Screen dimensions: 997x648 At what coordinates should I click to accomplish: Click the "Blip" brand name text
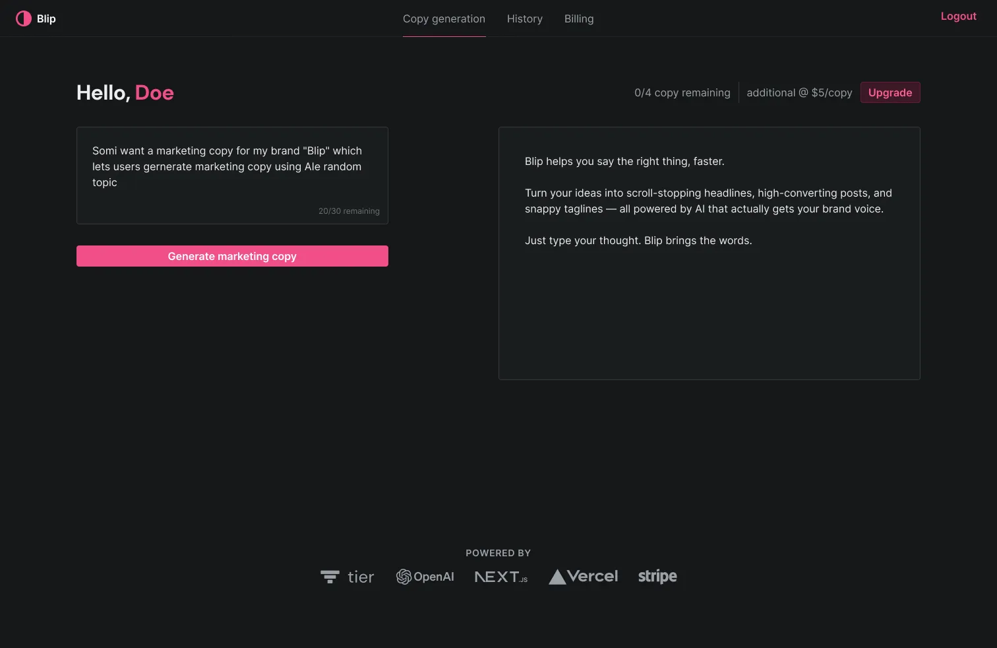(x=46, y=18)
